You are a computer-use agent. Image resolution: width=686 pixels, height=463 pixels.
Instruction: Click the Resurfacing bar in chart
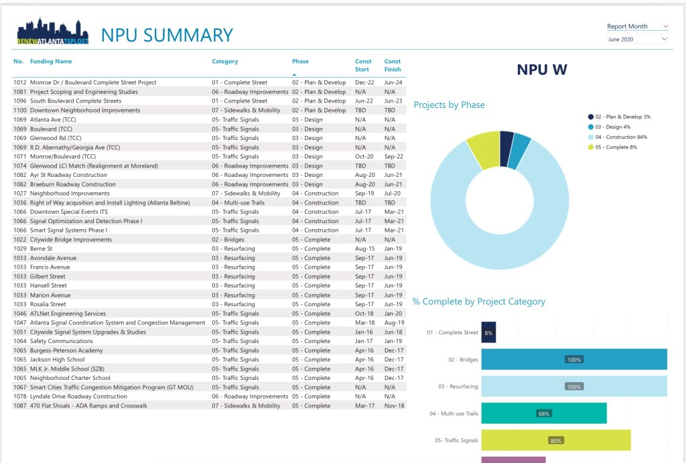[574, 387]
